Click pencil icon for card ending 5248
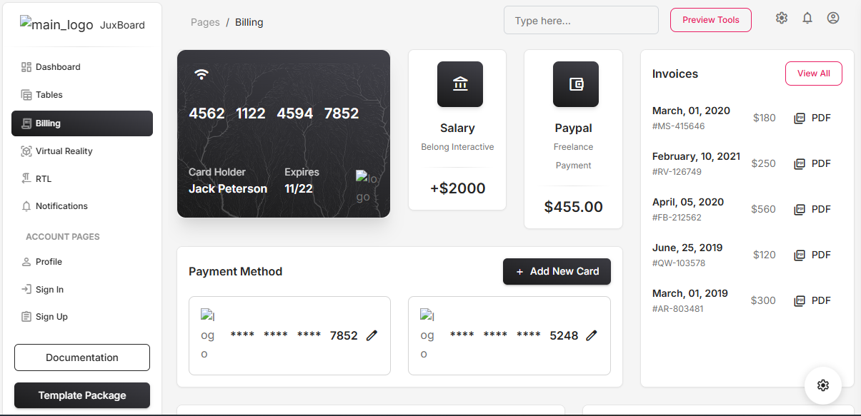Screen dimensions: 861x416 tap(592, 335)
